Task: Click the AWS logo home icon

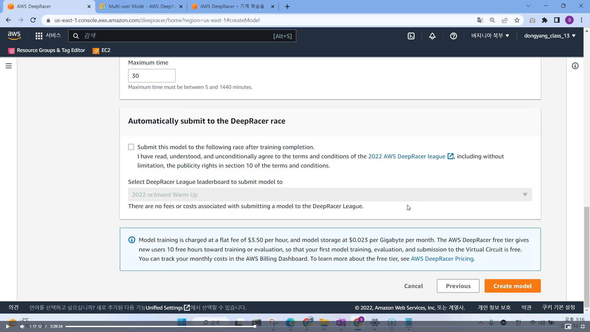Action: pos(14,36)
